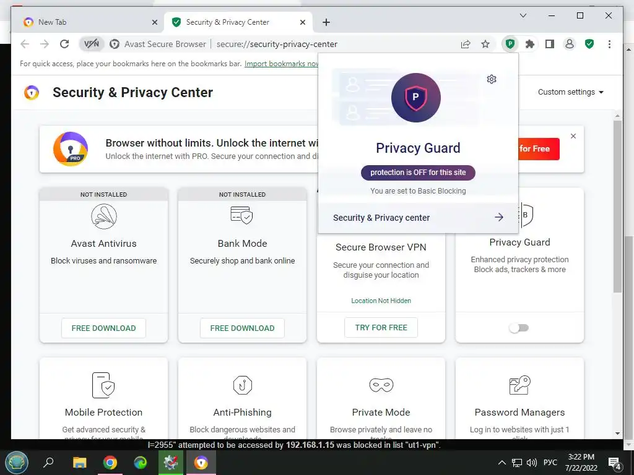
Task: Click the address bar URL field
Action: pos(277,44)
